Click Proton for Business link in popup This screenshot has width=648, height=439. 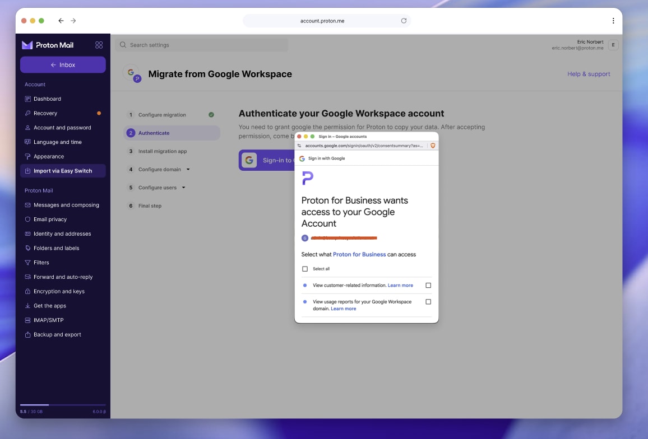(x=359, y=254)
